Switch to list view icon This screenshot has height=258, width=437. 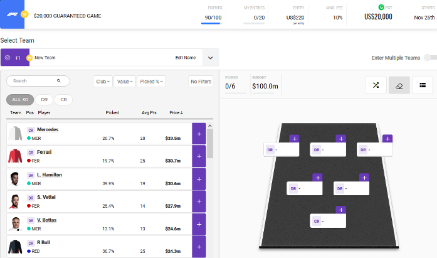coord(423,85)
